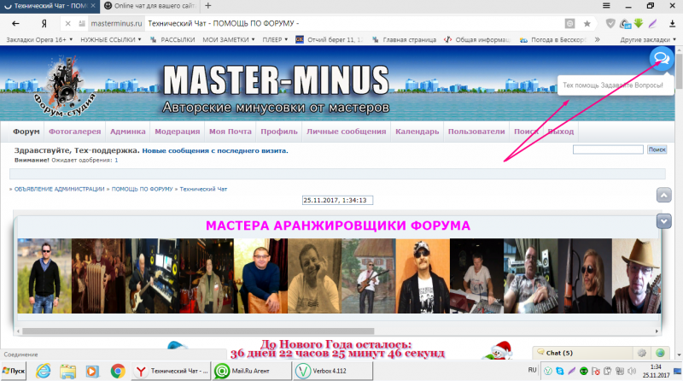This screenshot has width=683, height=381.
Task: Open 'ОБЪЯВЛЕНИЕ АДМИНИСТРАЦИИ' breadcrumb link
Action: click(x=59, y=189)
